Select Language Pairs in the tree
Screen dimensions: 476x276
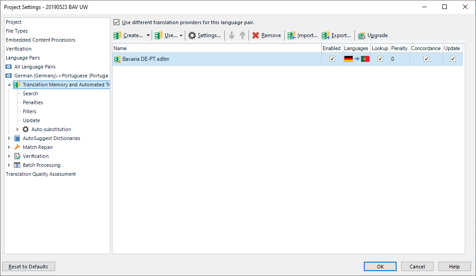(x=23, y=58)
